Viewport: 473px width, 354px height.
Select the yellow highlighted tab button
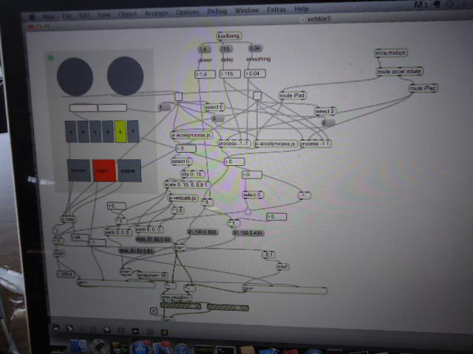pos(120,132)
